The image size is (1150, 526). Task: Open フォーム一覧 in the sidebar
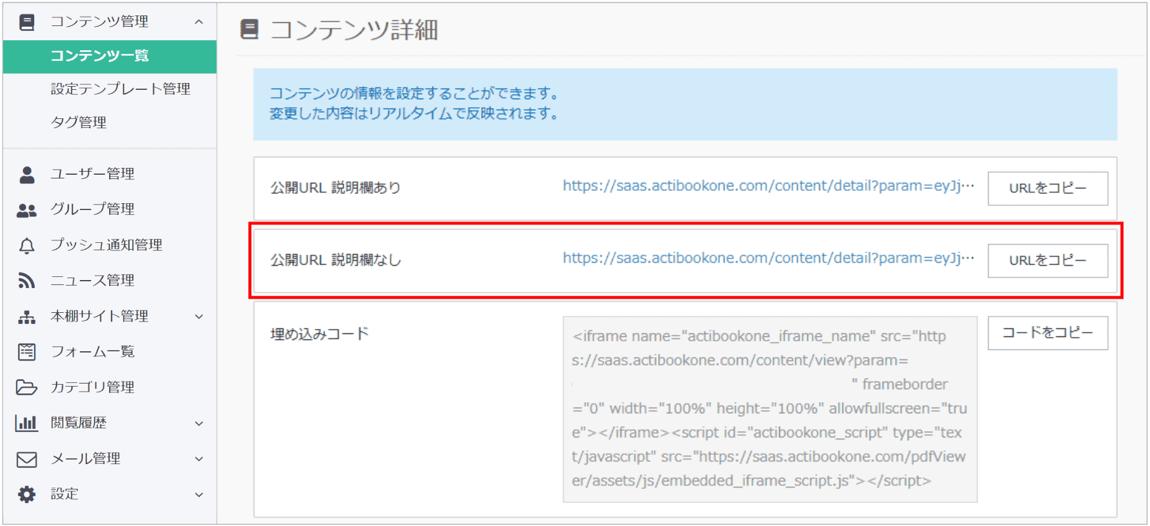pyautogui.click(x=92, y=352)
